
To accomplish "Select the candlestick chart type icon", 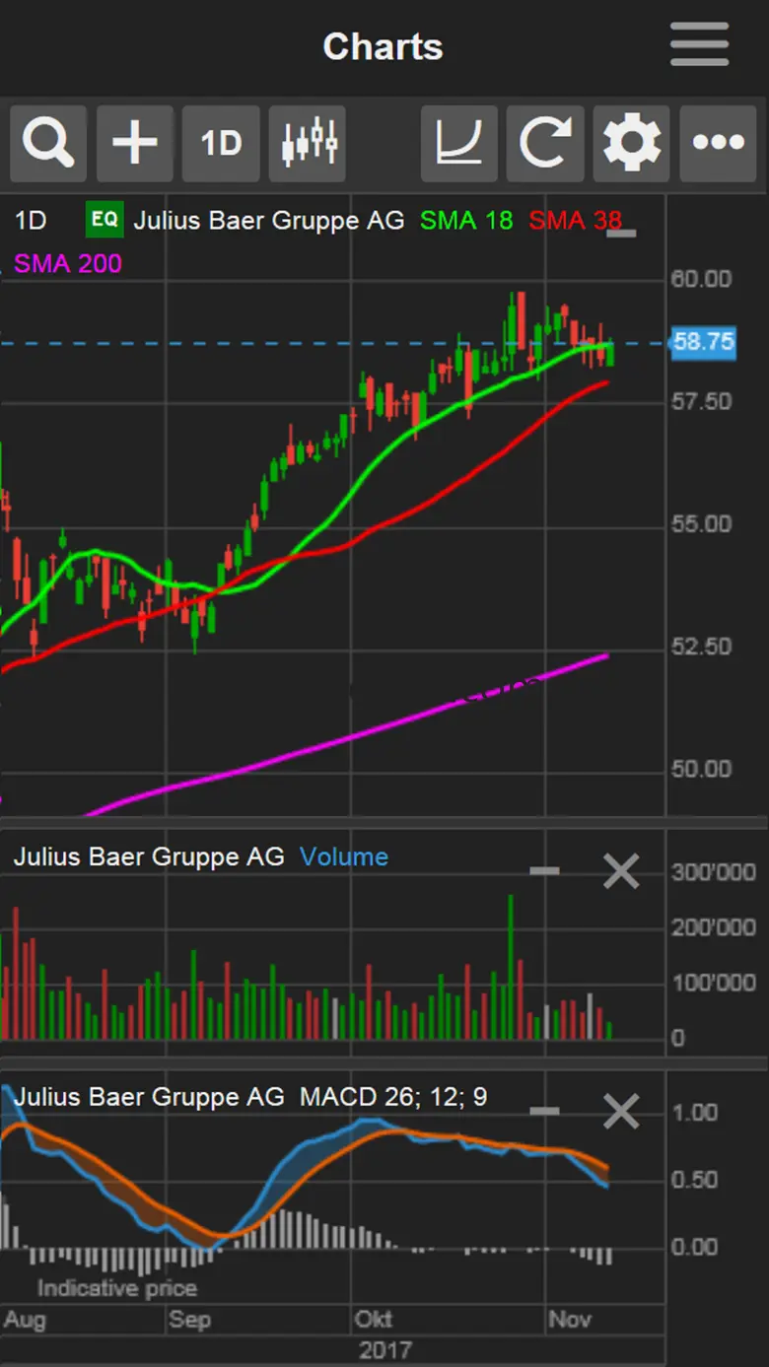I will (x=308, y=144).
